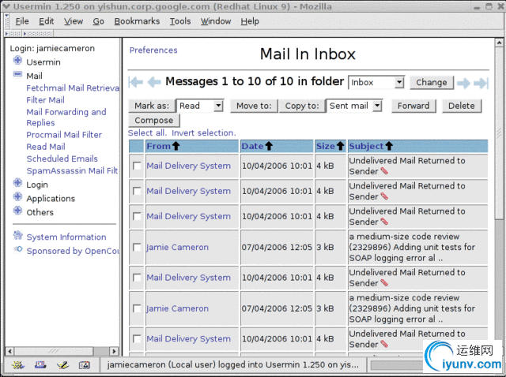506x377 pixels.
Task: Open the Window menu
Action: pyautogui.click(x=216, y=21)
